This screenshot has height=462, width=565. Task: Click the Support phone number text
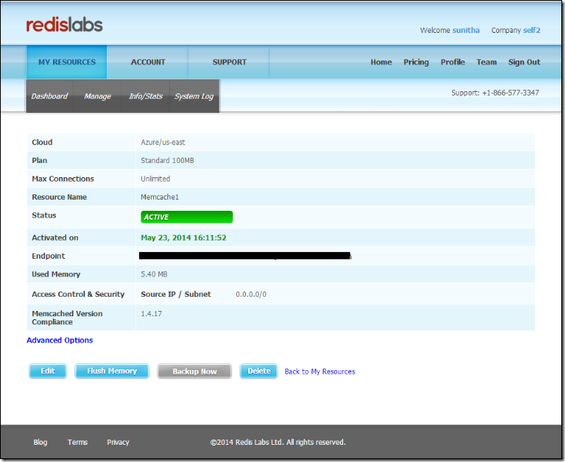[x=495, y=93]
